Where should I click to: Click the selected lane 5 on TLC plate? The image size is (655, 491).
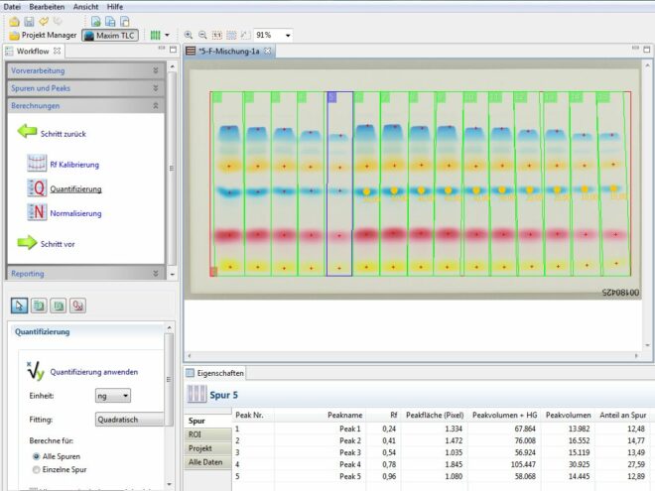(339, 184)
